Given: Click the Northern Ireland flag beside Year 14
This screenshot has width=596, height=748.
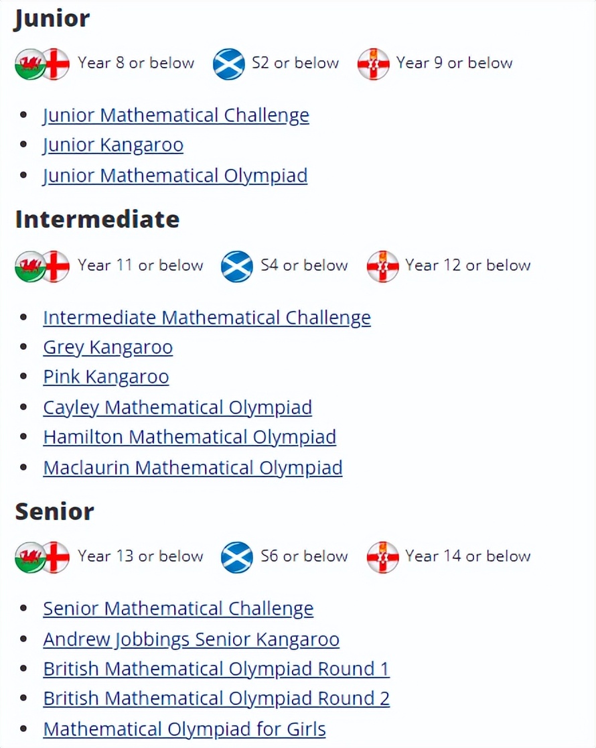Looking at the screenshot, I should pos(382,558).
